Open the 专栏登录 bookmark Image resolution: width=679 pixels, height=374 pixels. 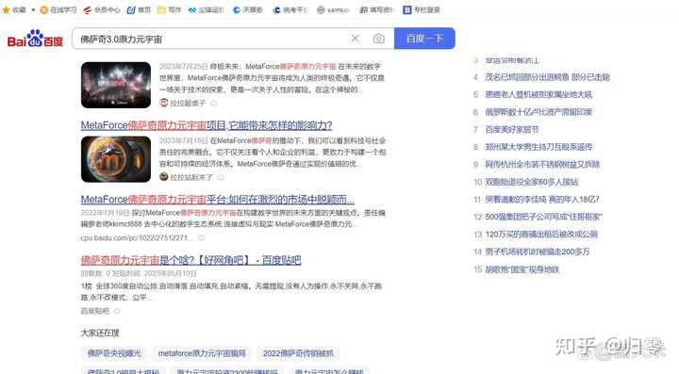point(422,9)
